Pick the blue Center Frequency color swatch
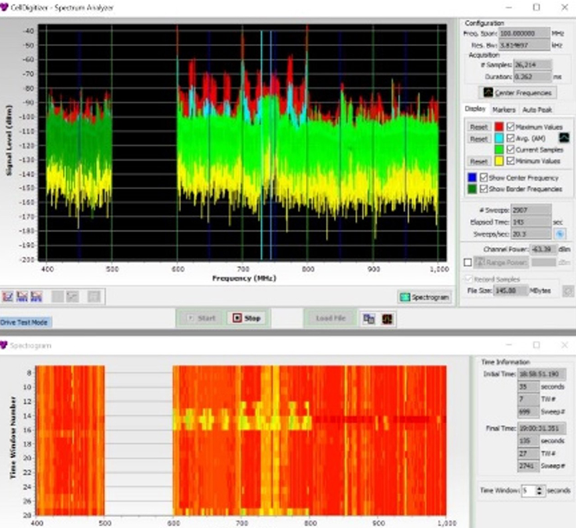The width and height of the screenshot is (576, 528). tap(472, 178)
